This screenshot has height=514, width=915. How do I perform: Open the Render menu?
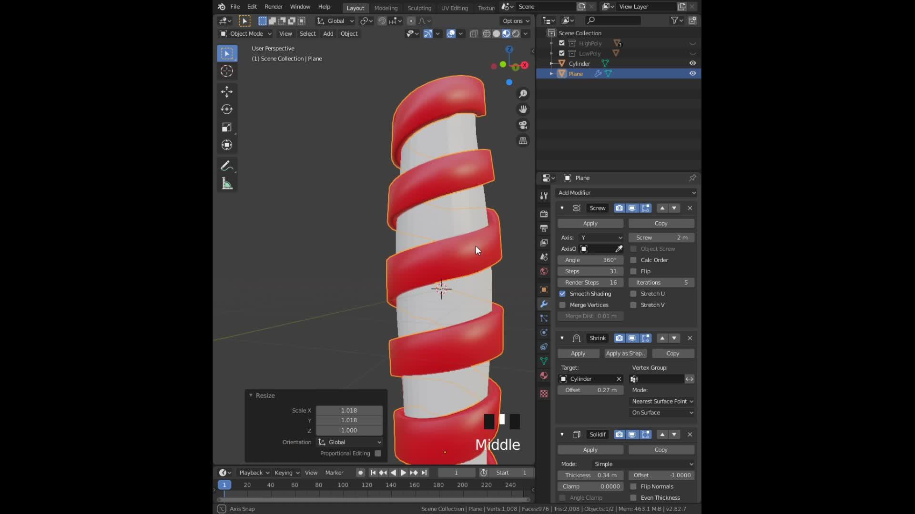click(273, 7)
